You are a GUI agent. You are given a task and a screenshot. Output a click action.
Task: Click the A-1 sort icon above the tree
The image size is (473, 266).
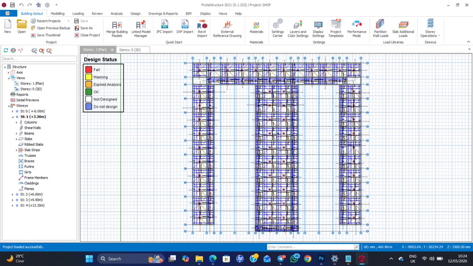point(21,50)
